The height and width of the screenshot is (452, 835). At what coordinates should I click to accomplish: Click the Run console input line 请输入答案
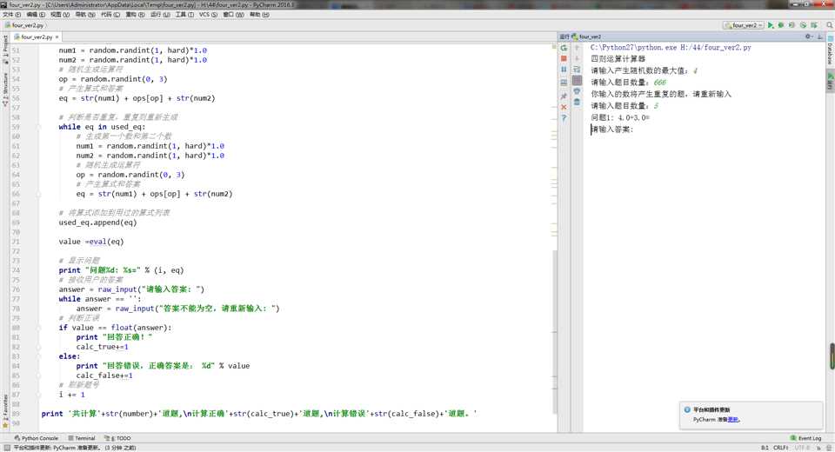click(x=611, y=130)
